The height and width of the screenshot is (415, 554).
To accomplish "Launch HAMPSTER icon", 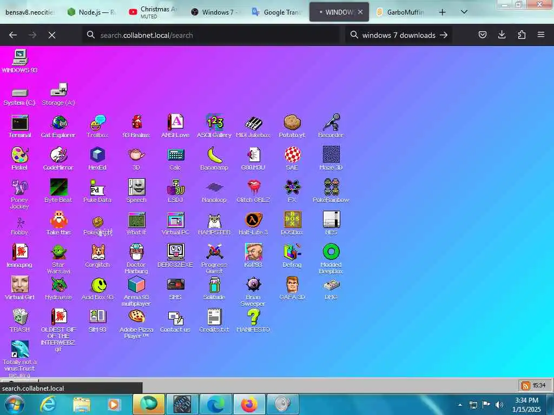I will pos(214,223).
